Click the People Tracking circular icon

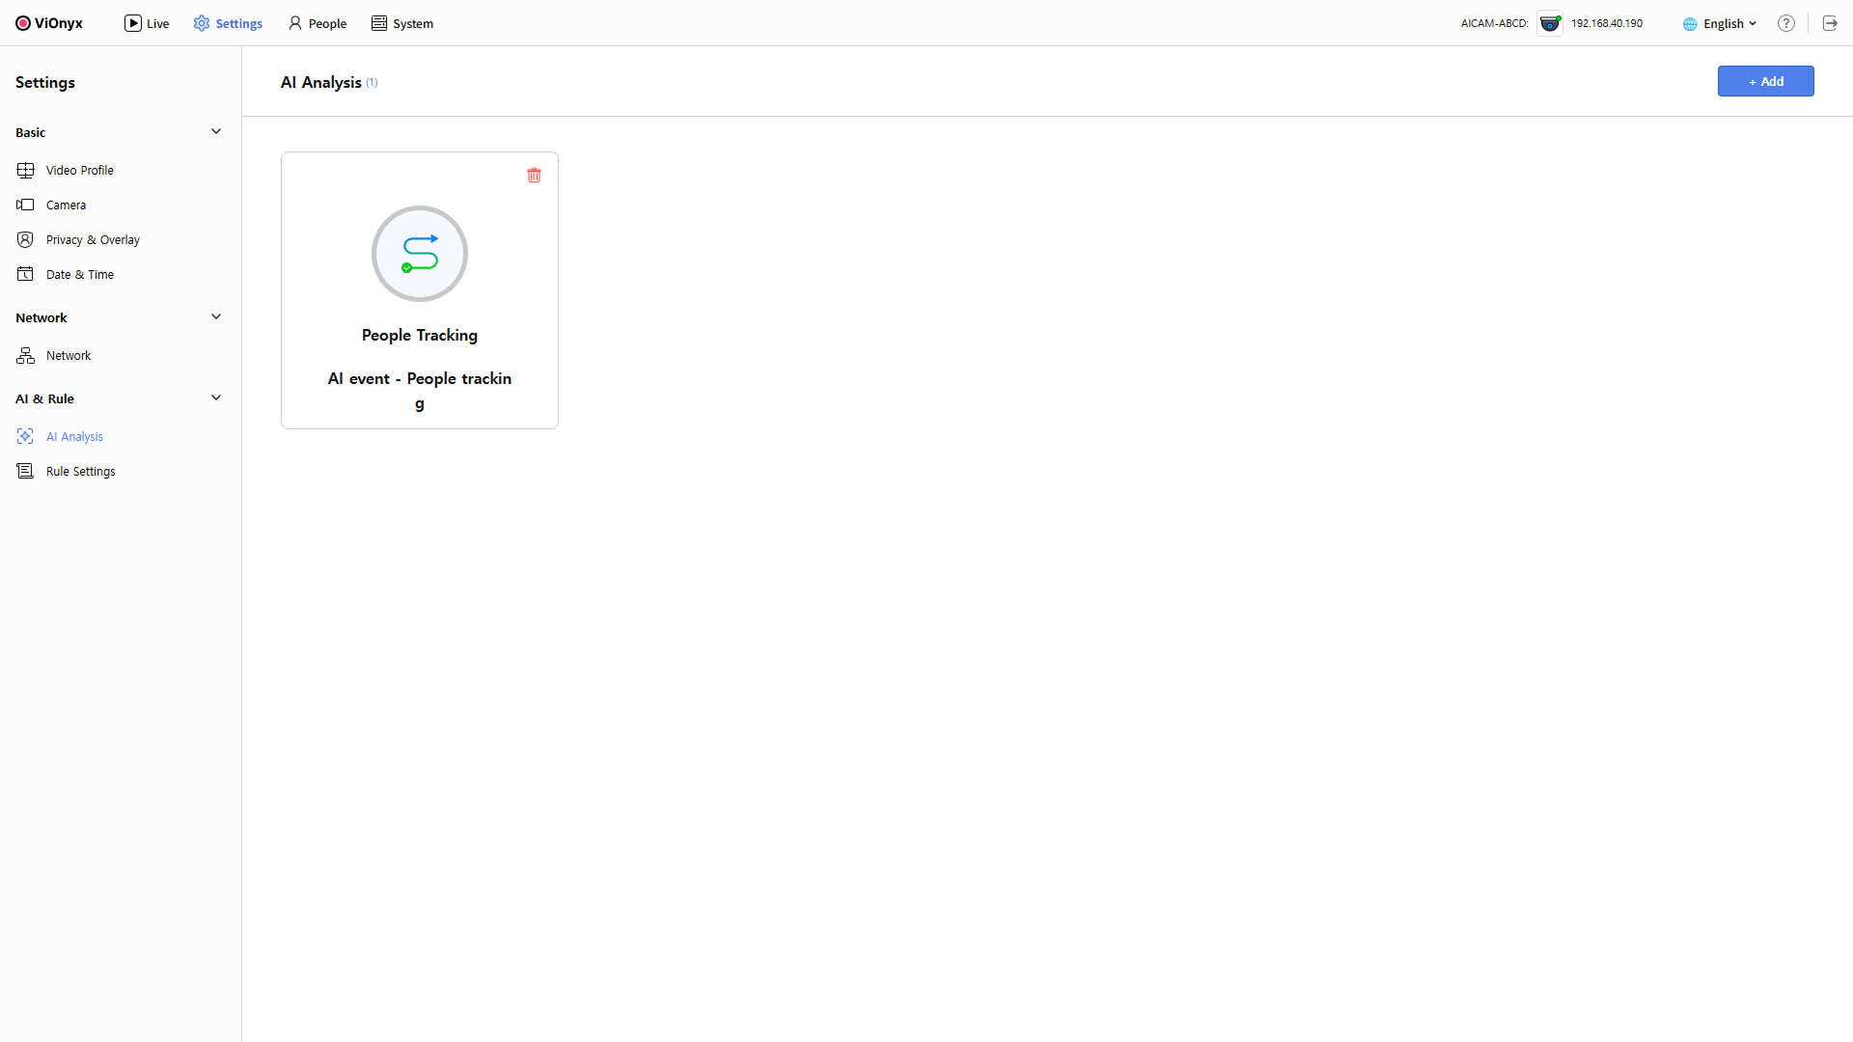click(x=420, y=254)
